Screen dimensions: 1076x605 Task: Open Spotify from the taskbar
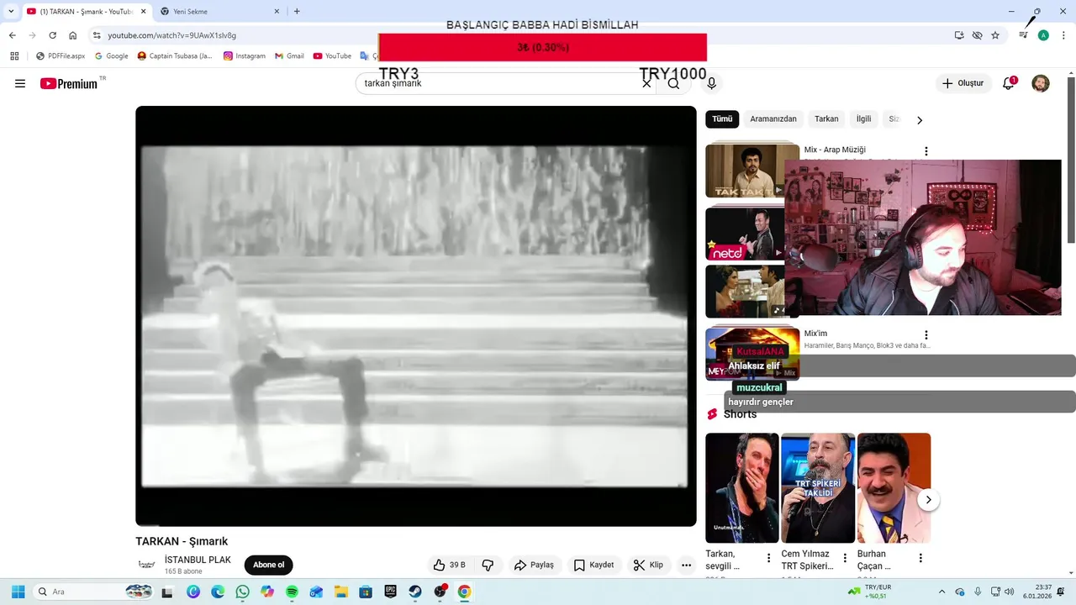[x=292, y=592]
